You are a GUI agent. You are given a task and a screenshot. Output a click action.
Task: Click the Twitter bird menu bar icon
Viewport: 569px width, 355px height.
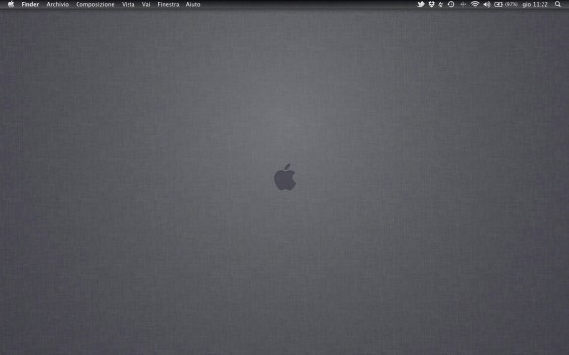[421, 4]
